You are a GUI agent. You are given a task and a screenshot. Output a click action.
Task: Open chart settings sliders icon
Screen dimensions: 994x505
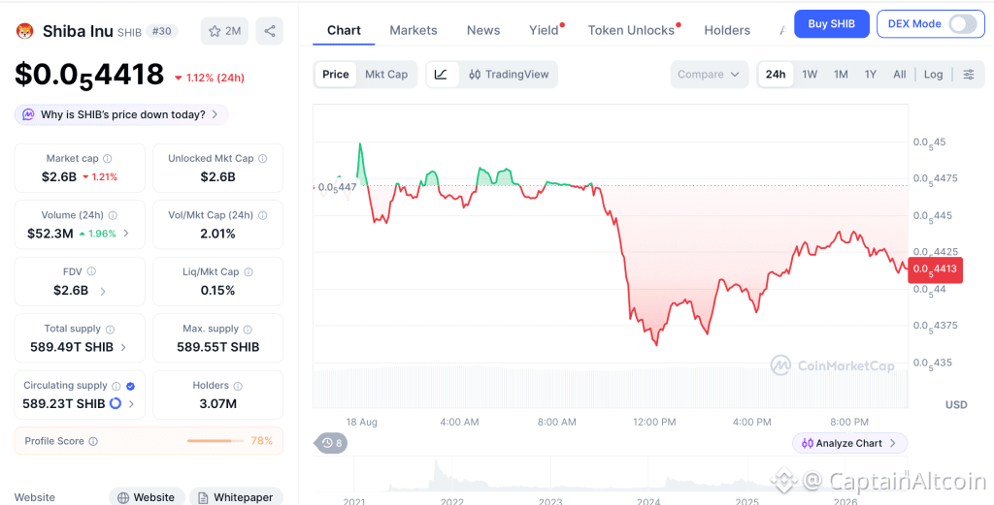969,75
